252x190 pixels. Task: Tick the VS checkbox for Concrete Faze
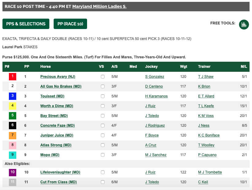(x=103, y=126)
